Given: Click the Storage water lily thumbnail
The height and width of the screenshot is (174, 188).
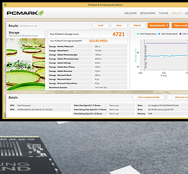Looking at the screenshot, I should coord(26,64).
